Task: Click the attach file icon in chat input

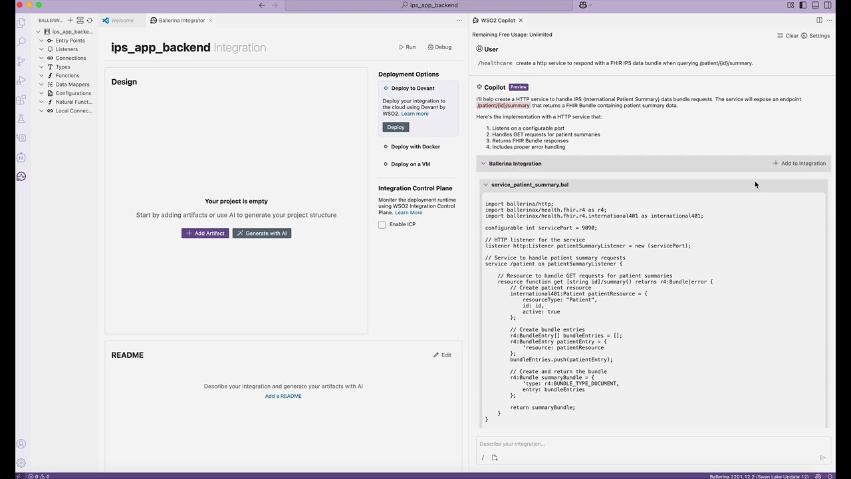Action: pyautogui.click(x=495, y=458)
